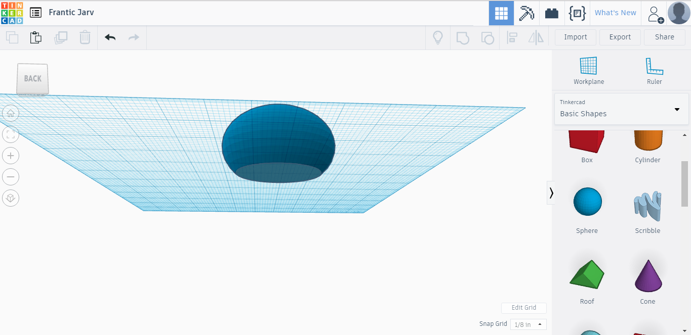The image size is (691, 335).
Task: Open Blocks mode pickaxe icon
Action: tap(526, 13)
